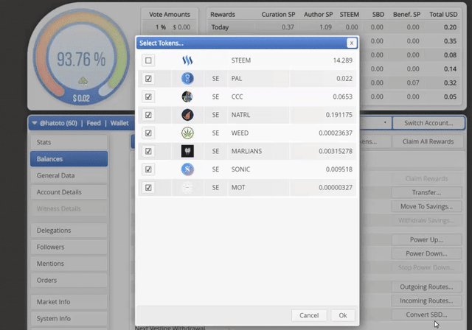Viewport: 472px width, 330px height.
Task: Check the STEEM token checkbox
Action: pyautogui.click(x=148, y=60)
